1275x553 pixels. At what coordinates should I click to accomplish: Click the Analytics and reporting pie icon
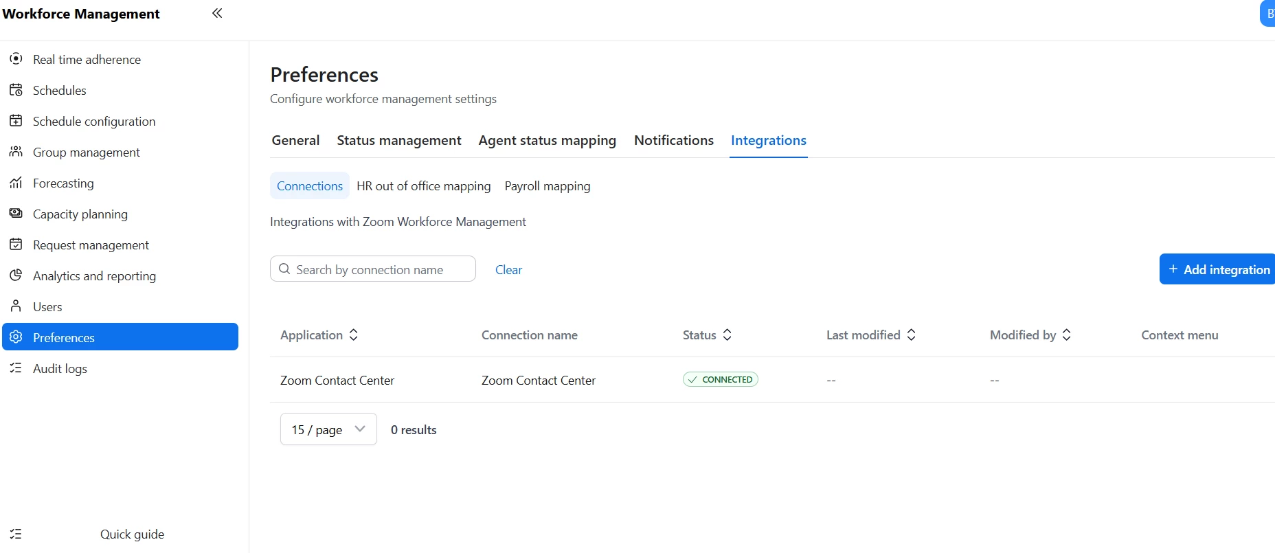[x=16, y=275]
